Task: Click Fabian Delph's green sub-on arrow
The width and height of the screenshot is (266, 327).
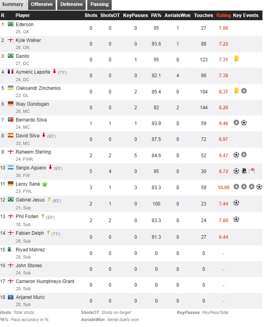Action: tap(49, 233)
